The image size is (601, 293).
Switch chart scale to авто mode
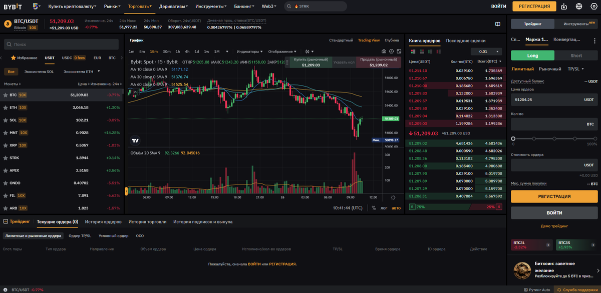pos(397,208)
